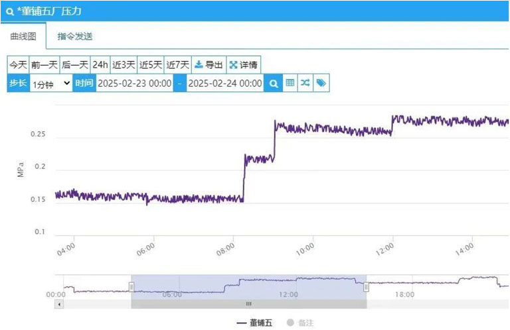The image size is (510, 330).
Task: Click the shuffle compare icon
Action: [x=305, y=83]
